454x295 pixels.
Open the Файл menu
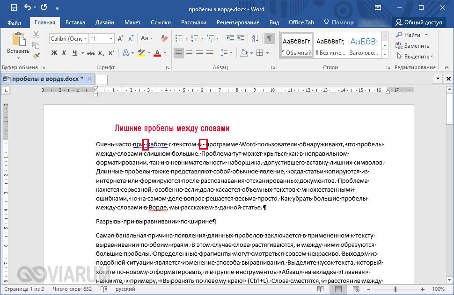coord(14,22)
